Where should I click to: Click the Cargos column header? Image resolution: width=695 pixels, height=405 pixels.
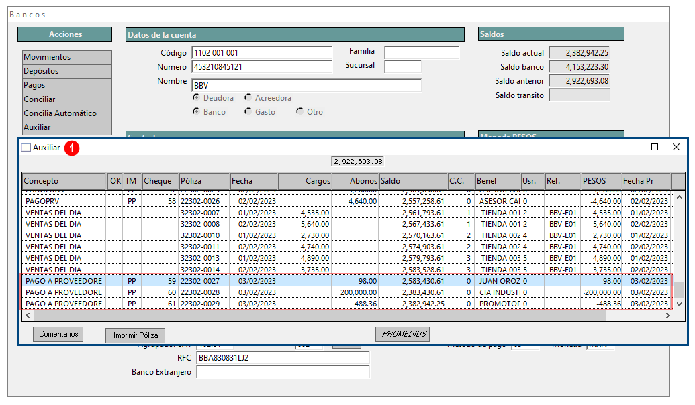click(x=305, y=181)
